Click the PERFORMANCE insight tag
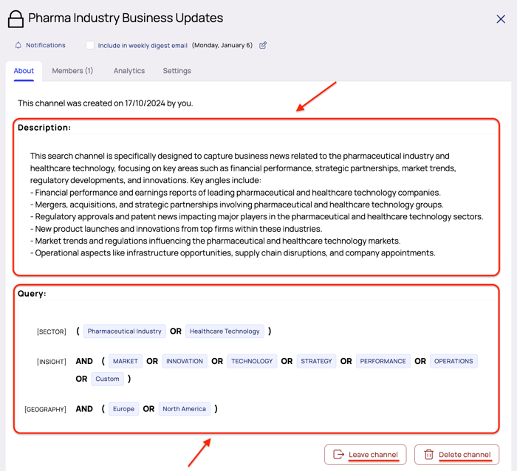Image resolution: width=517 pixels, height=471 pixels. [383, 361]
